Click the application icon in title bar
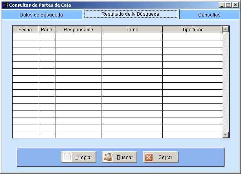The height and width of the screenshot is (174, 241). tap(5, 5)
